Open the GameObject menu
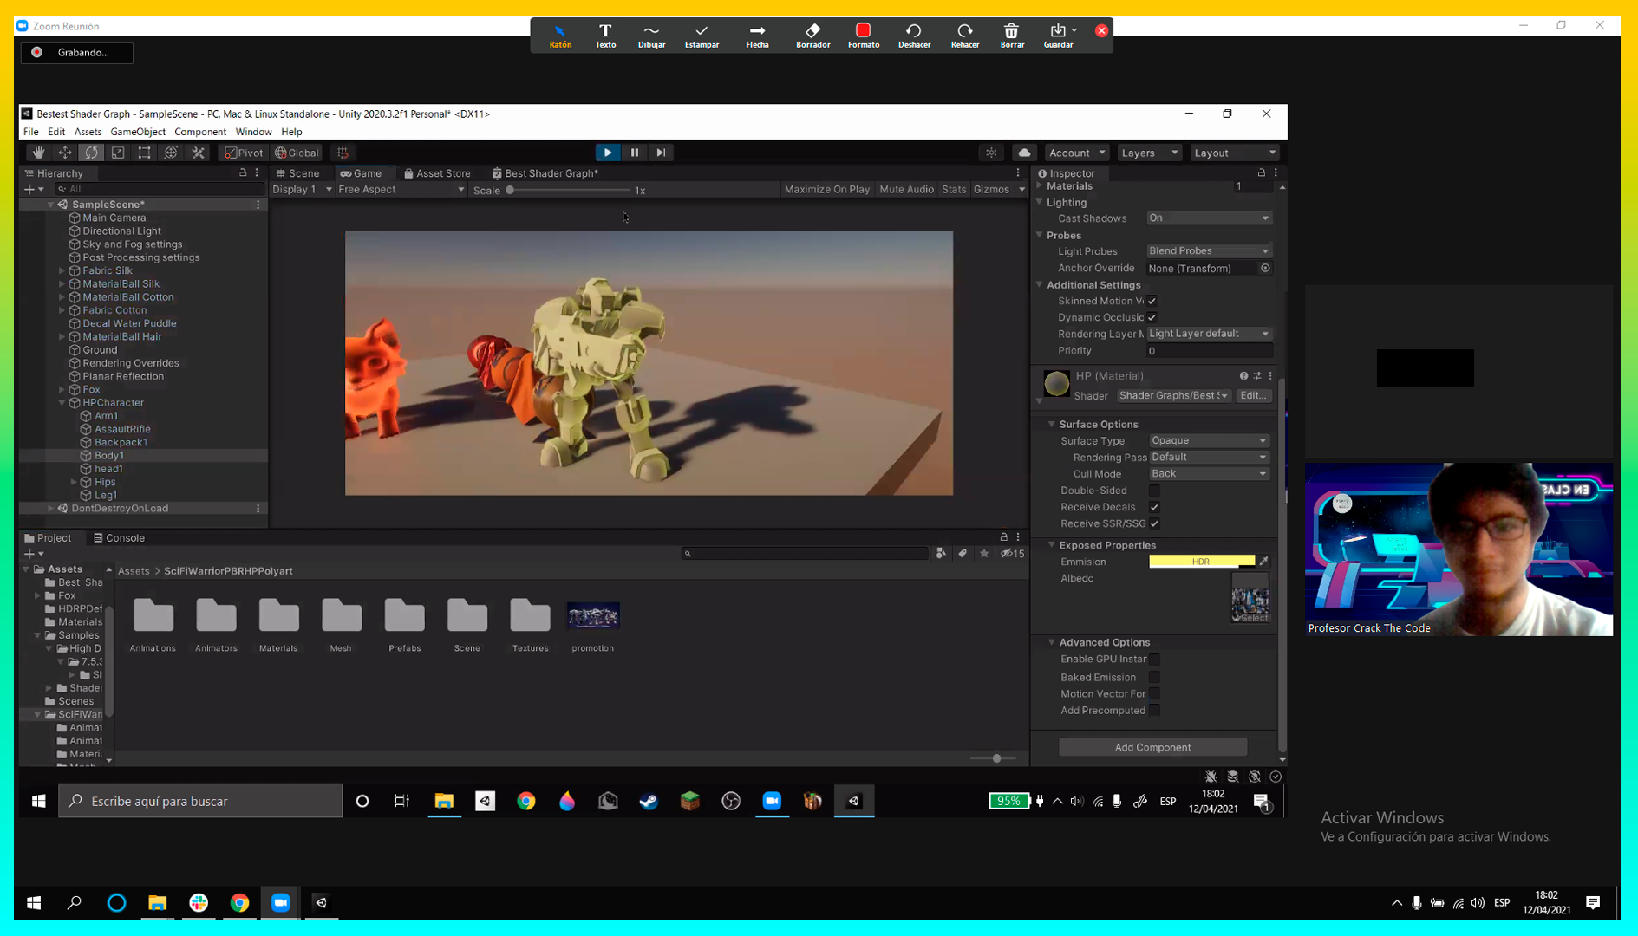 tap(138, 132)
